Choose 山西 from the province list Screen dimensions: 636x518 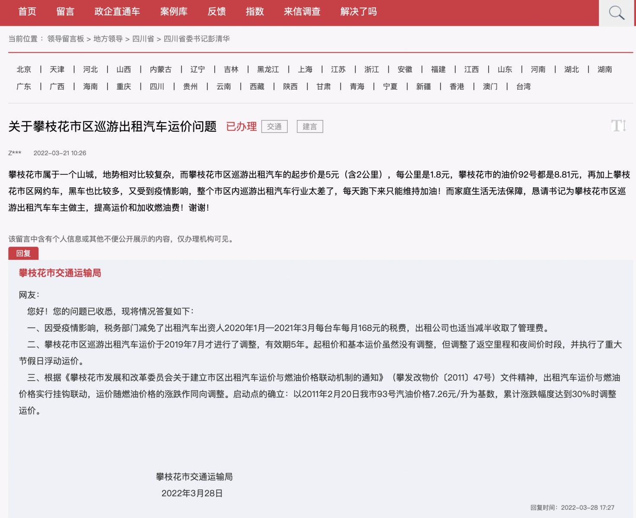[x=124, y=69]
